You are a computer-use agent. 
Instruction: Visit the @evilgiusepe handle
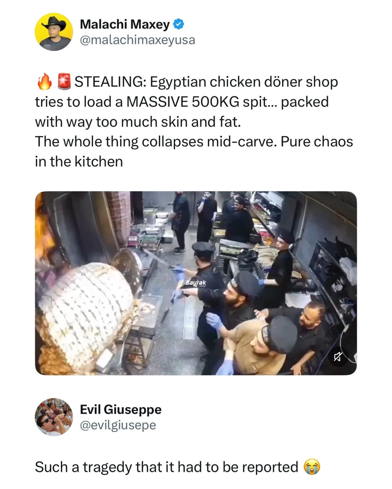coord(118,425)
